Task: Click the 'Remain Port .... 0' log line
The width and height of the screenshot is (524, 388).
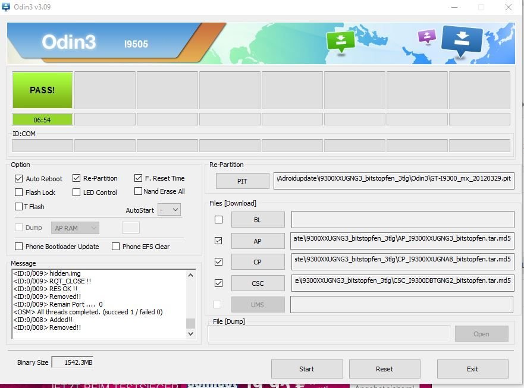Action: coord(58,304)
